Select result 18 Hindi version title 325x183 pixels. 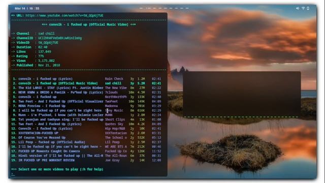61,156
